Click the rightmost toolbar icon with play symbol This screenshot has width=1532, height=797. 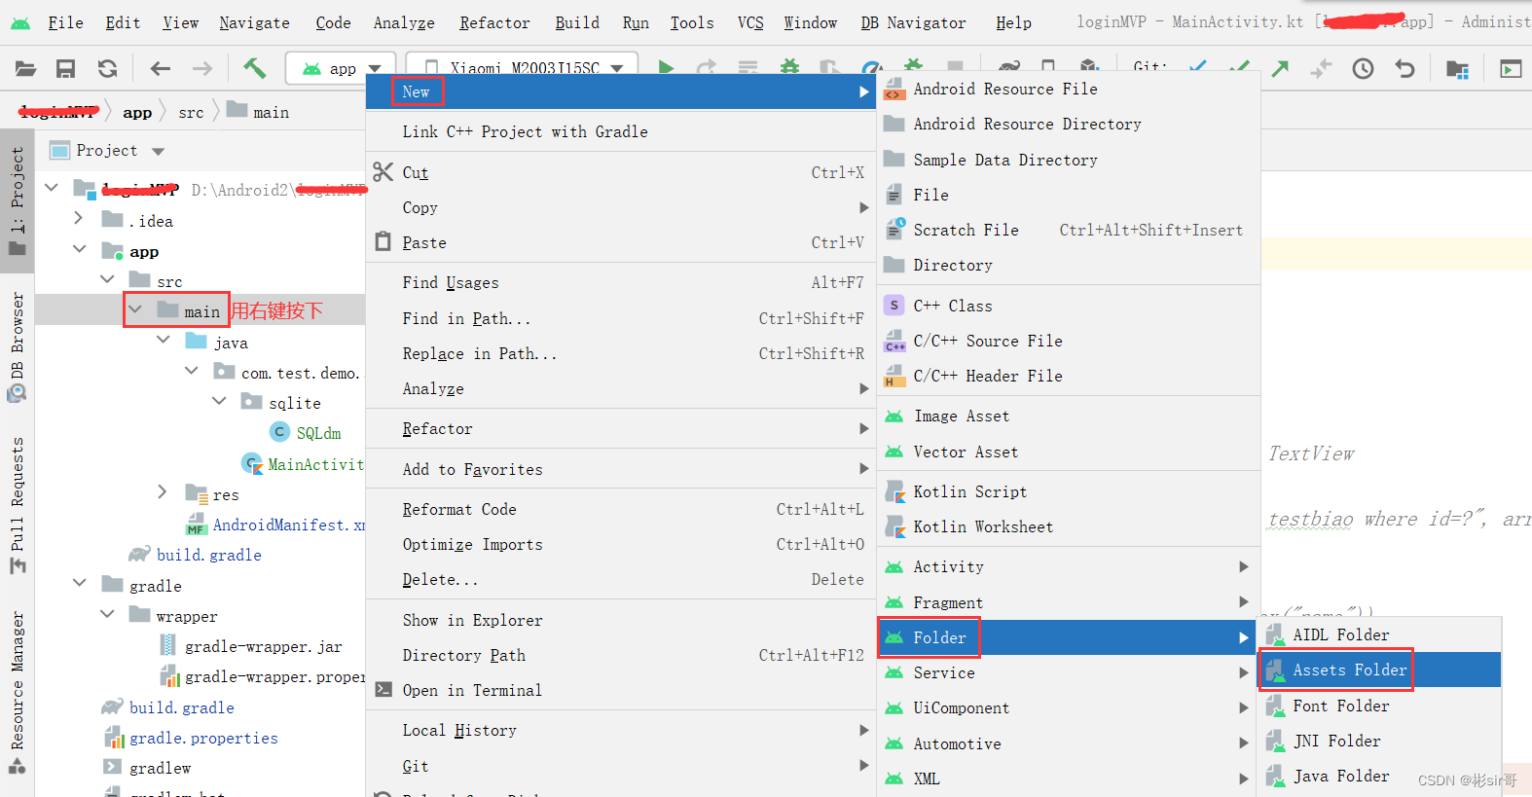pyautogui.click(x=1511, y=68)
